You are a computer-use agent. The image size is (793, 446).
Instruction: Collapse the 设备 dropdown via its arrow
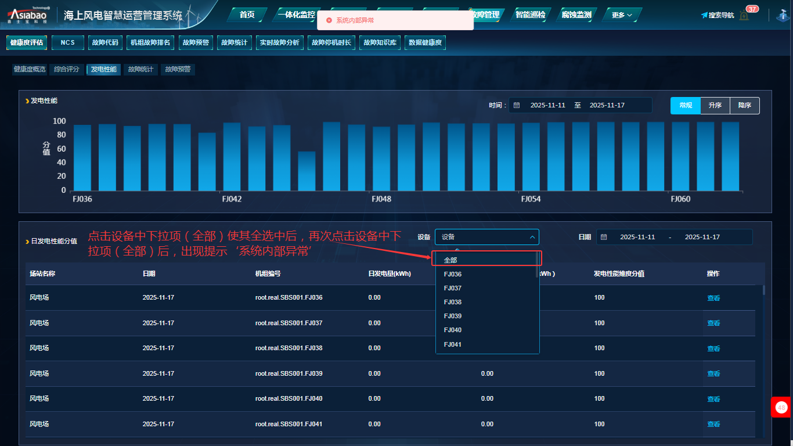coord(532,237)
